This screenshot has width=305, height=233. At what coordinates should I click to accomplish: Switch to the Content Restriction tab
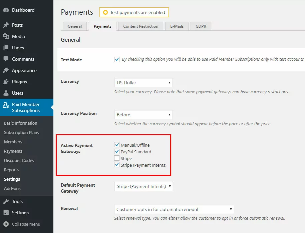[x=140, y=26]
